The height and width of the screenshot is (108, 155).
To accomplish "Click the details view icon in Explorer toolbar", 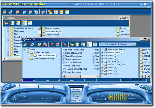I will pos(30,23).
